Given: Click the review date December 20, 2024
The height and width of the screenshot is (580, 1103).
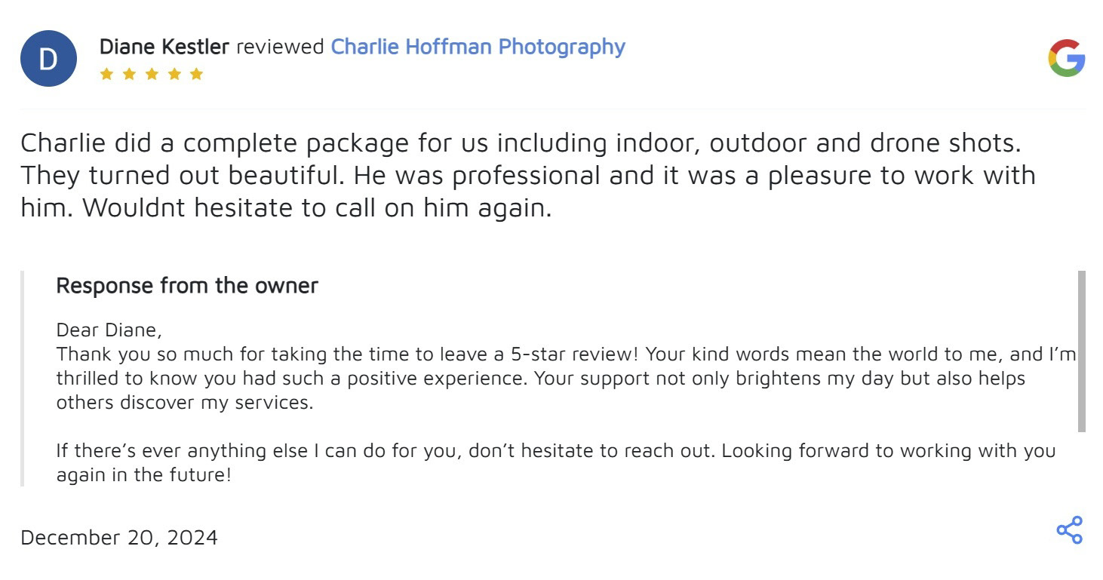Looking at the screenshot, I should coord(119,538).
